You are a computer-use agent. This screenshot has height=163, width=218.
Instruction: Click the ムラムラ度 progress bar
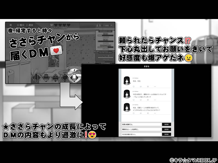(x=106, y=58)
